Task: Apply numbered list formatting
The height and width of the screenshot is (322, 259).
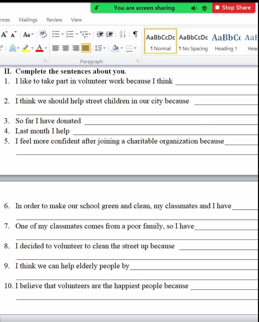Action: click(x=70, y=34)
